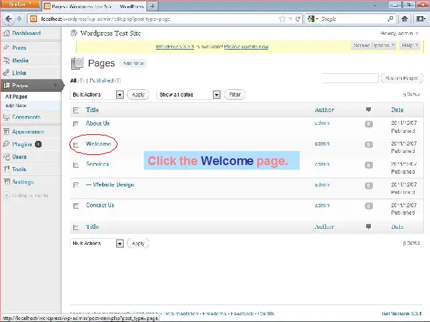Click the Firefox Home icon

[x=404, y=19]
